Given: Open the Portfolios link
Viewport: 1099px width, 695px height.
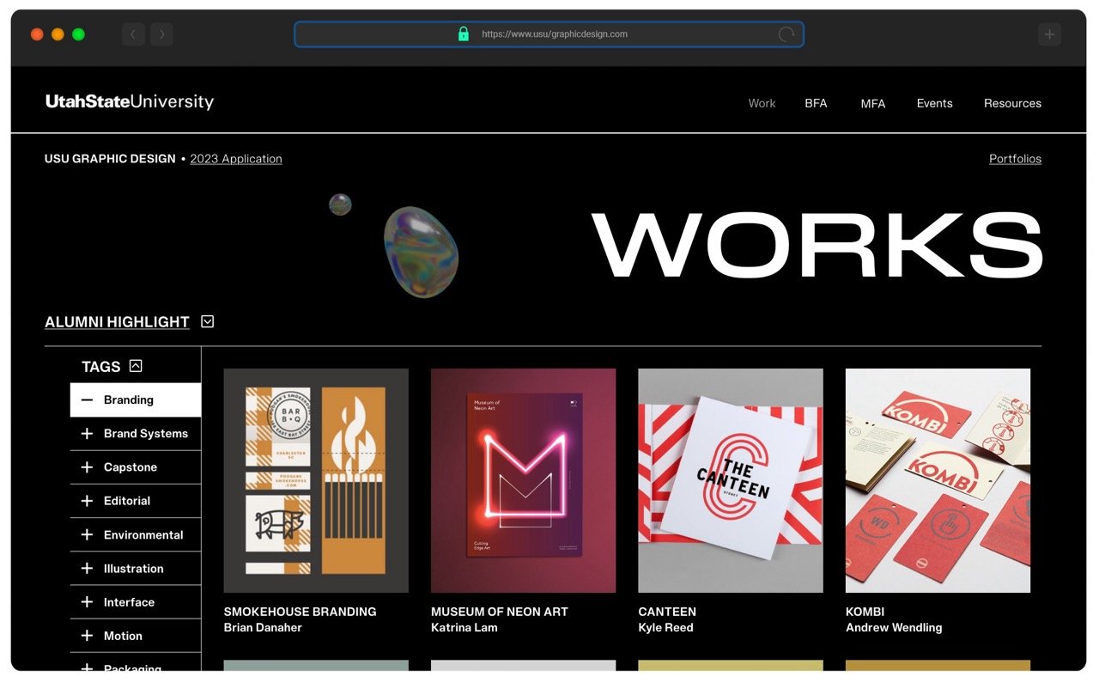Looking at the screenshot, I should (x=1015, y=159).
